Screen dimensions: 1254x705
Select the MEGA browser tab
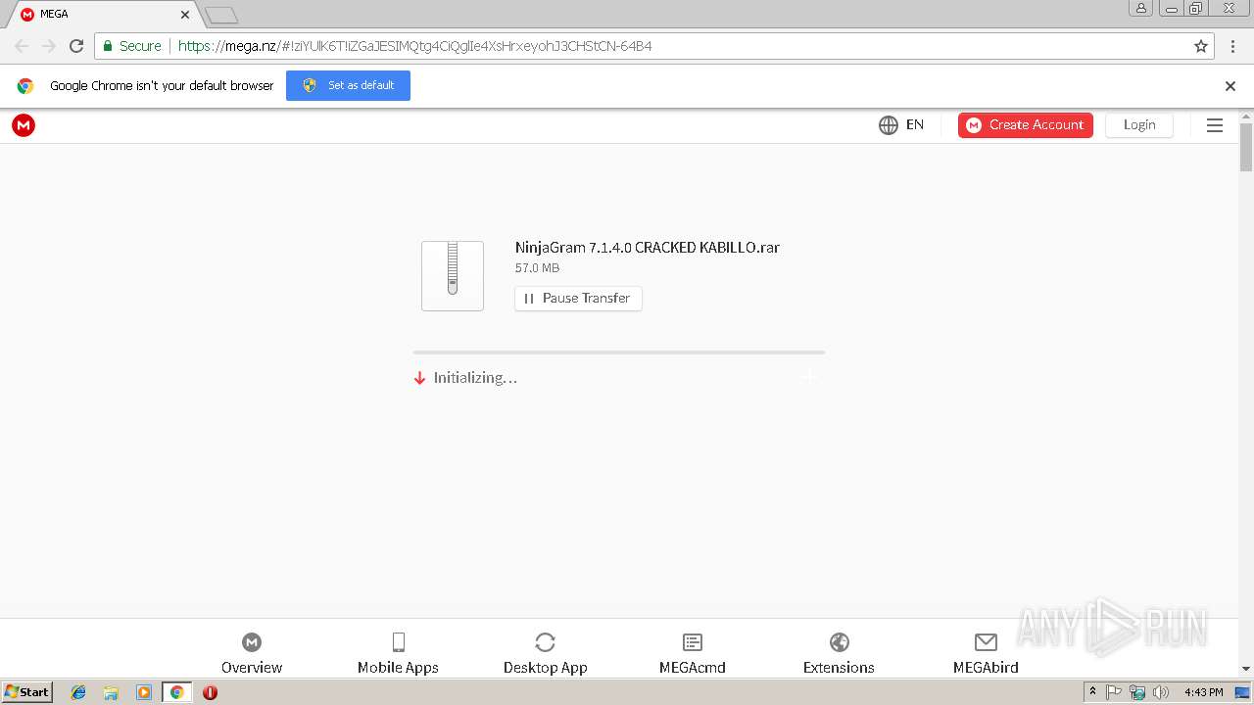(x=105, y=15)
